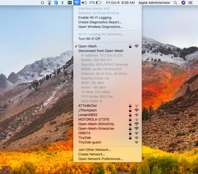
Task: Open the wireless tower status icon in menu bar
Action: click(49, 3)
